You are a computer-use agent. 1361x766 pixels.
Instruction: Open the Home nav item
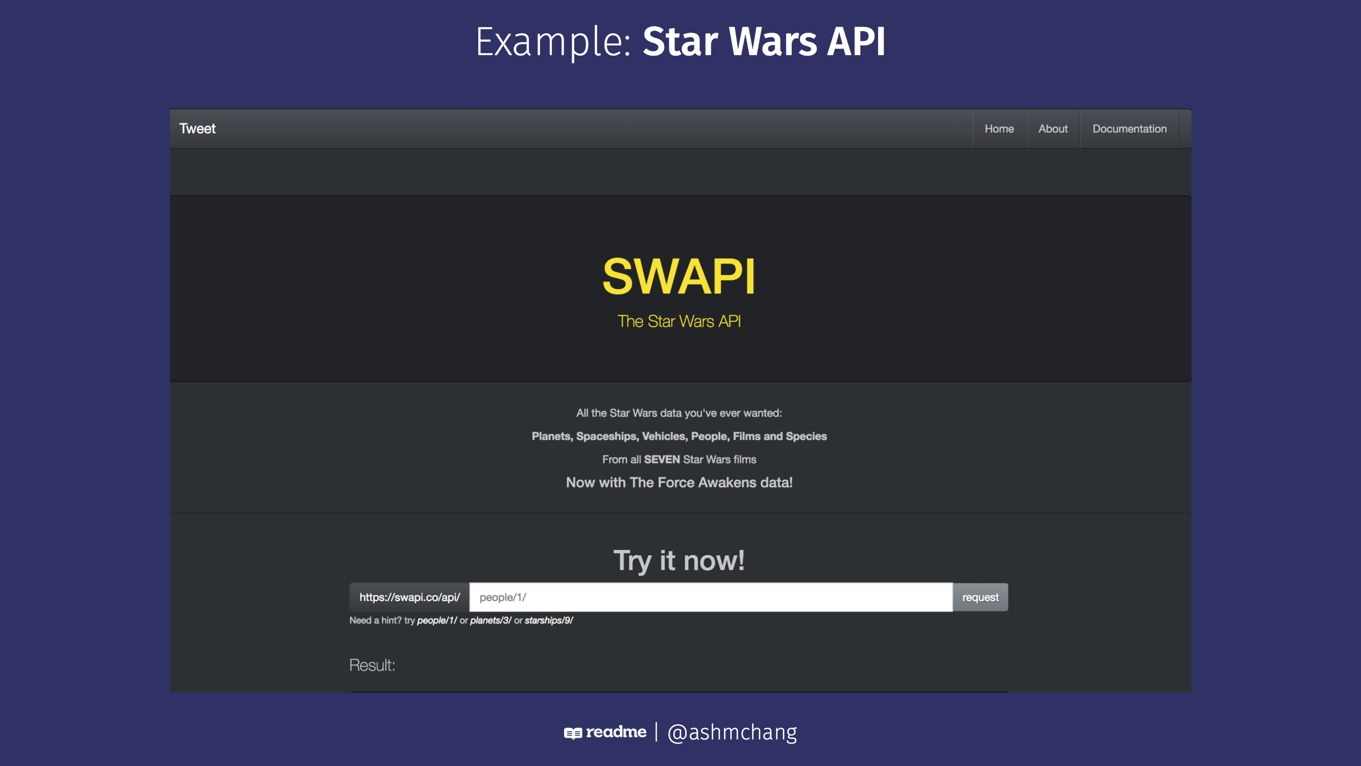pos(999,129)
